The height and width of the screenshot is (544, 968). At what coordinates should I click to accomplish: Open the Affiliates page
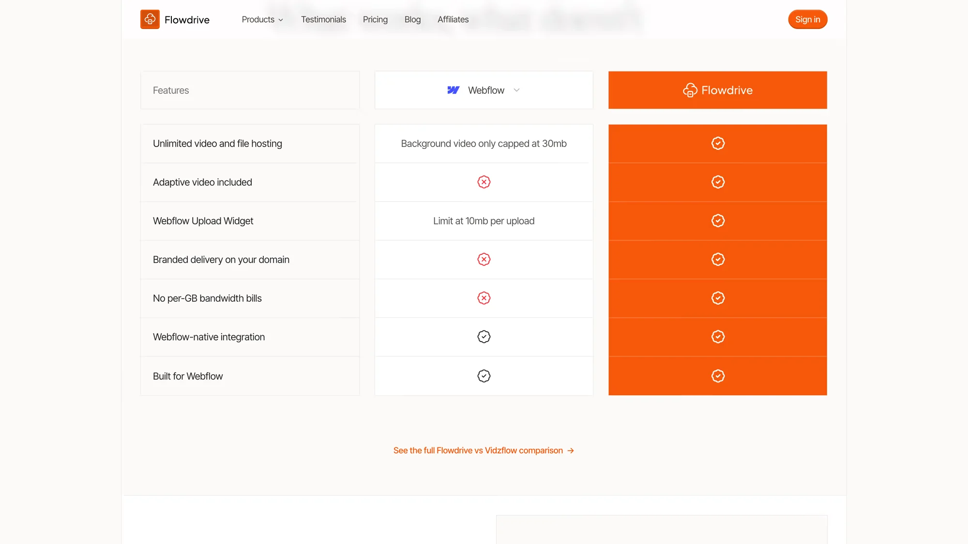pos(453,19)
